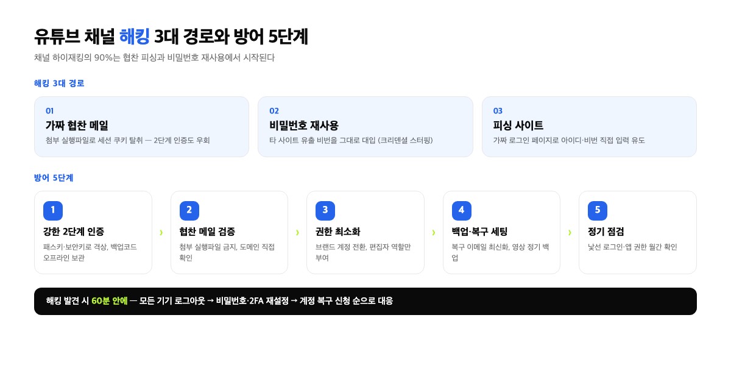Click the 해킹 3대 경로 section heading

[x=59, y=83]
